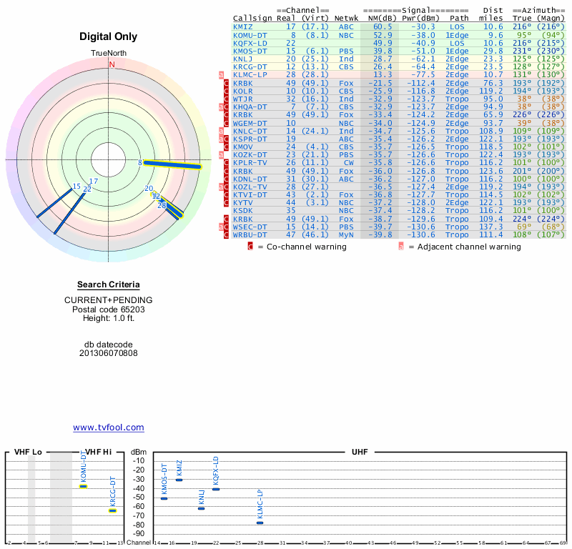Click the 'Postal code 65203' text

coord(109,310)
